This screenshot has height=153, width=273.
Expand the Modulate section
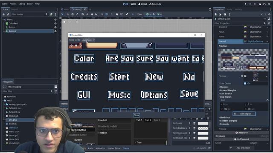(x=224, y=117)
